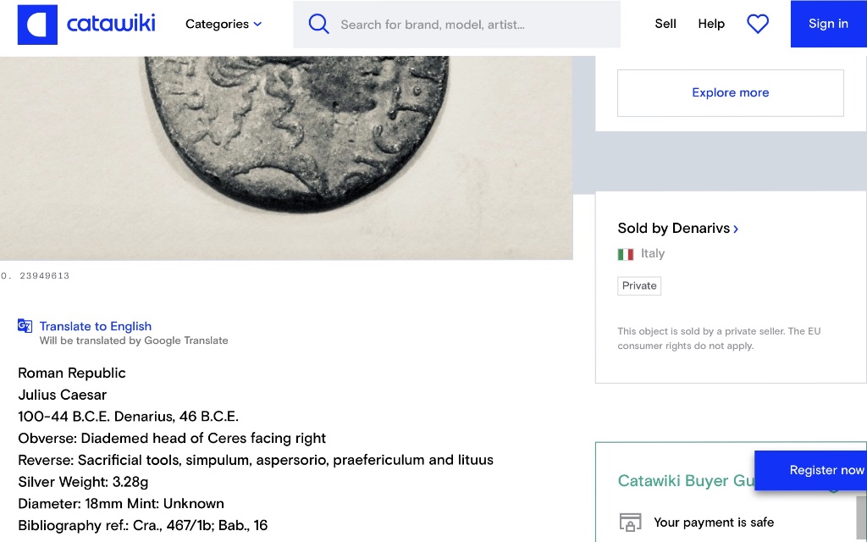Expand the Categories dropdown
This screenshot has height=542, width=867.
[x=224, y=25]
